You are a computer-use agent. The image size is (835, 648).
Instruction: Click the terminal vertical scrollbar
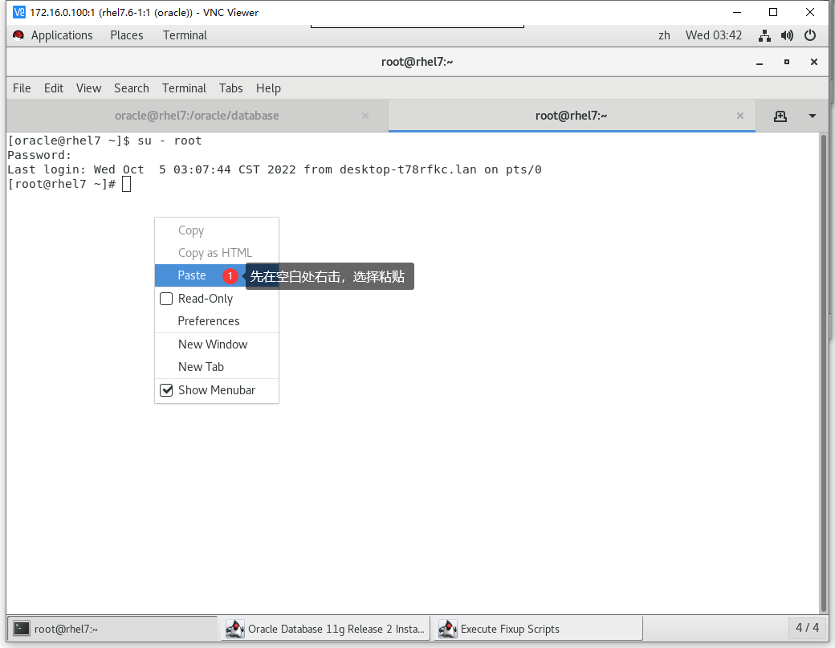823,373
